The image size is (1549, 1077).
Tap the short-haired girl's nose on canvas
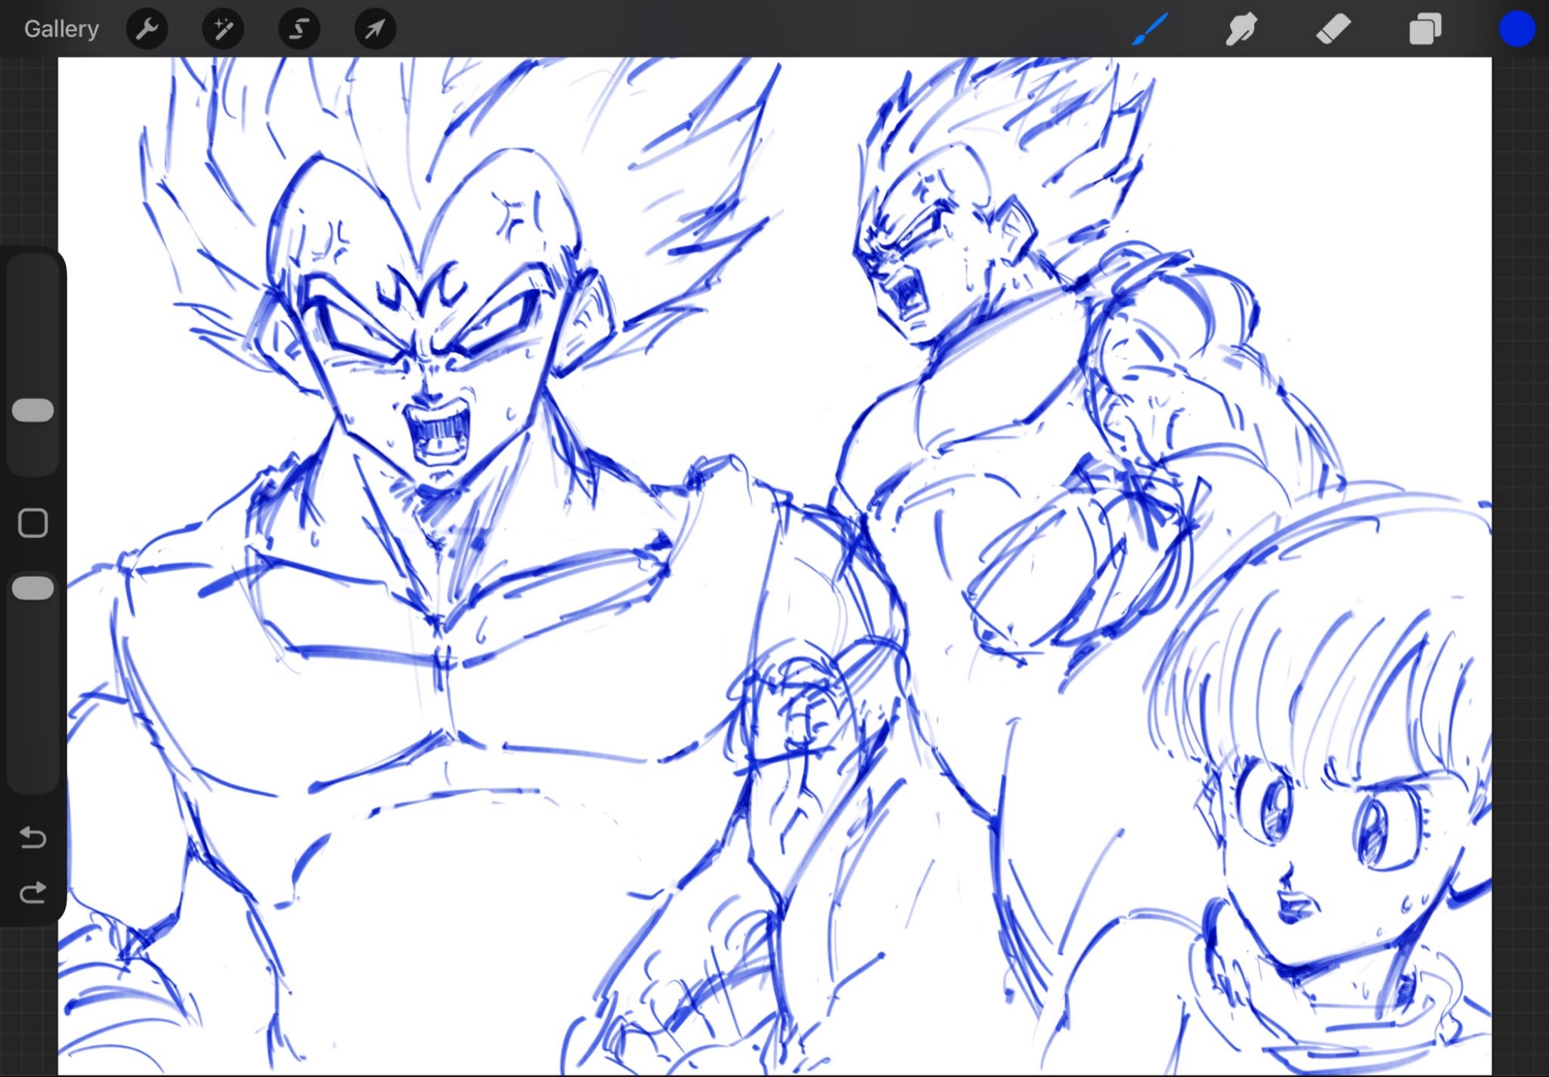(x=1286, y=877)
